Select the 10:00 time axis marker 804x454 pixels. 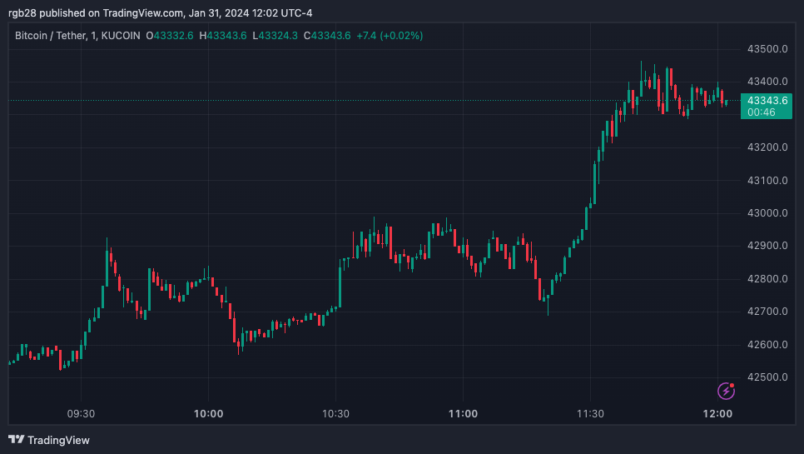click(208, 414)
